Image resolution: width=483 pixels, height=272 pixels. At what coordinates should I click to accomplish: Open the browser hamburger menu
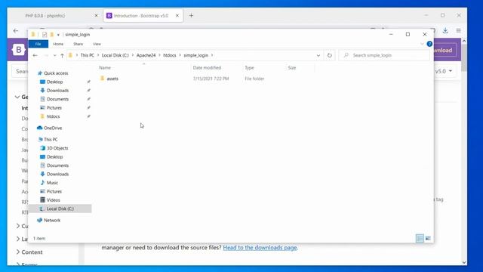coord(458,30)
